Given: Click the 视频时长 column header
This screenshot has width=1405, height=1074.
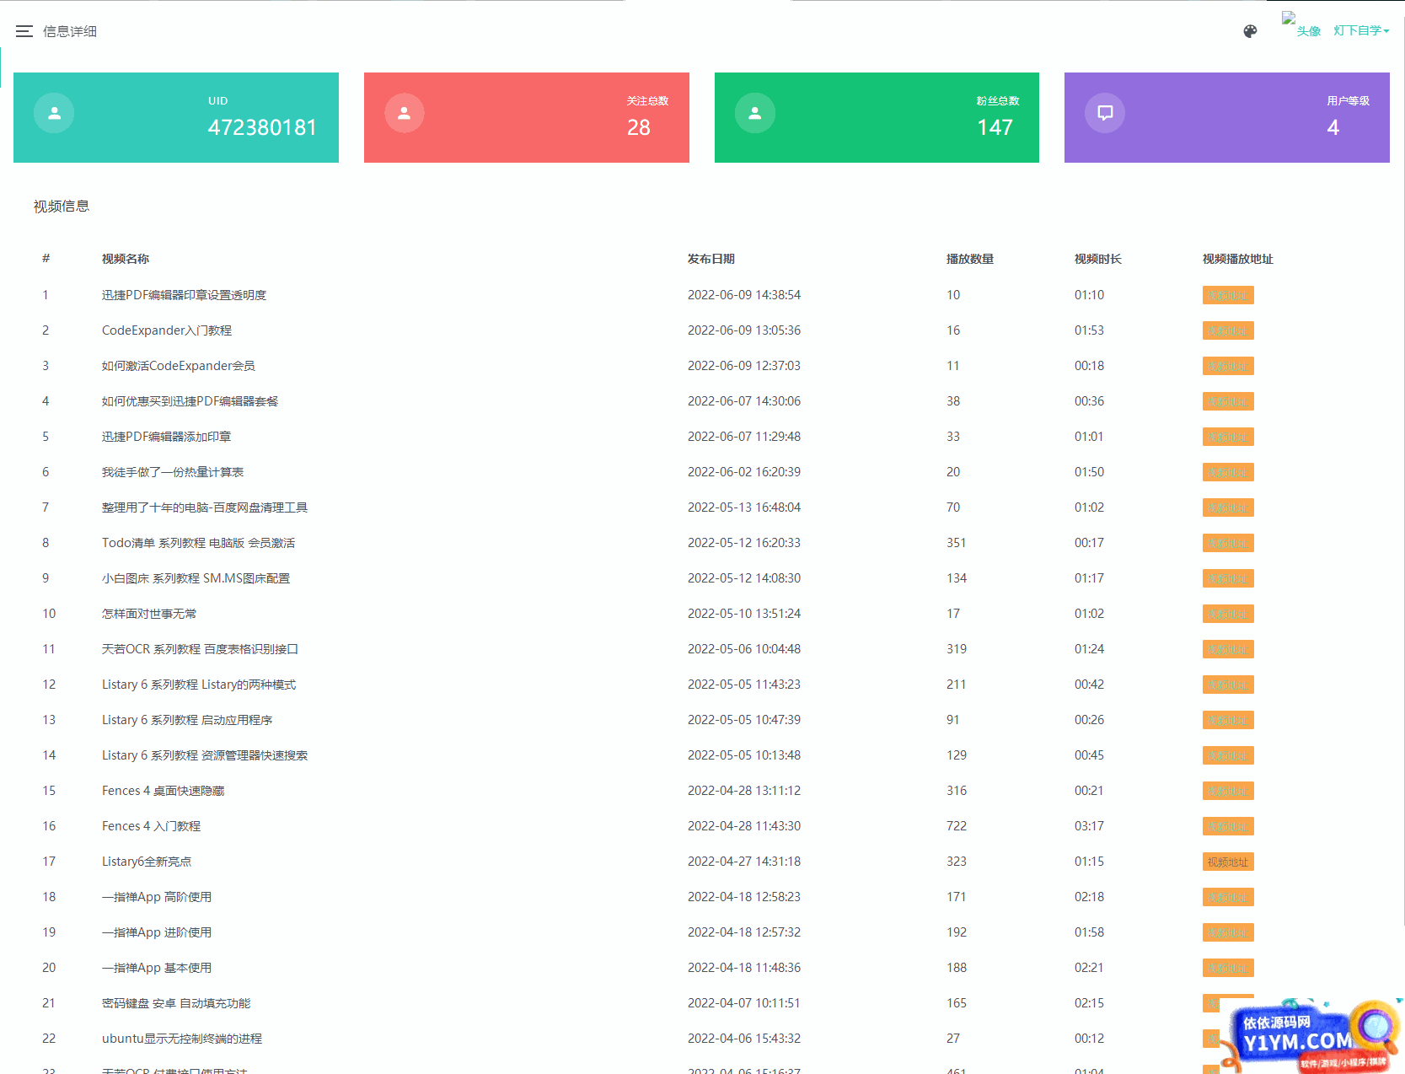Looking at the screenshot, I should pyautogui.click(x=1098, y=259).
